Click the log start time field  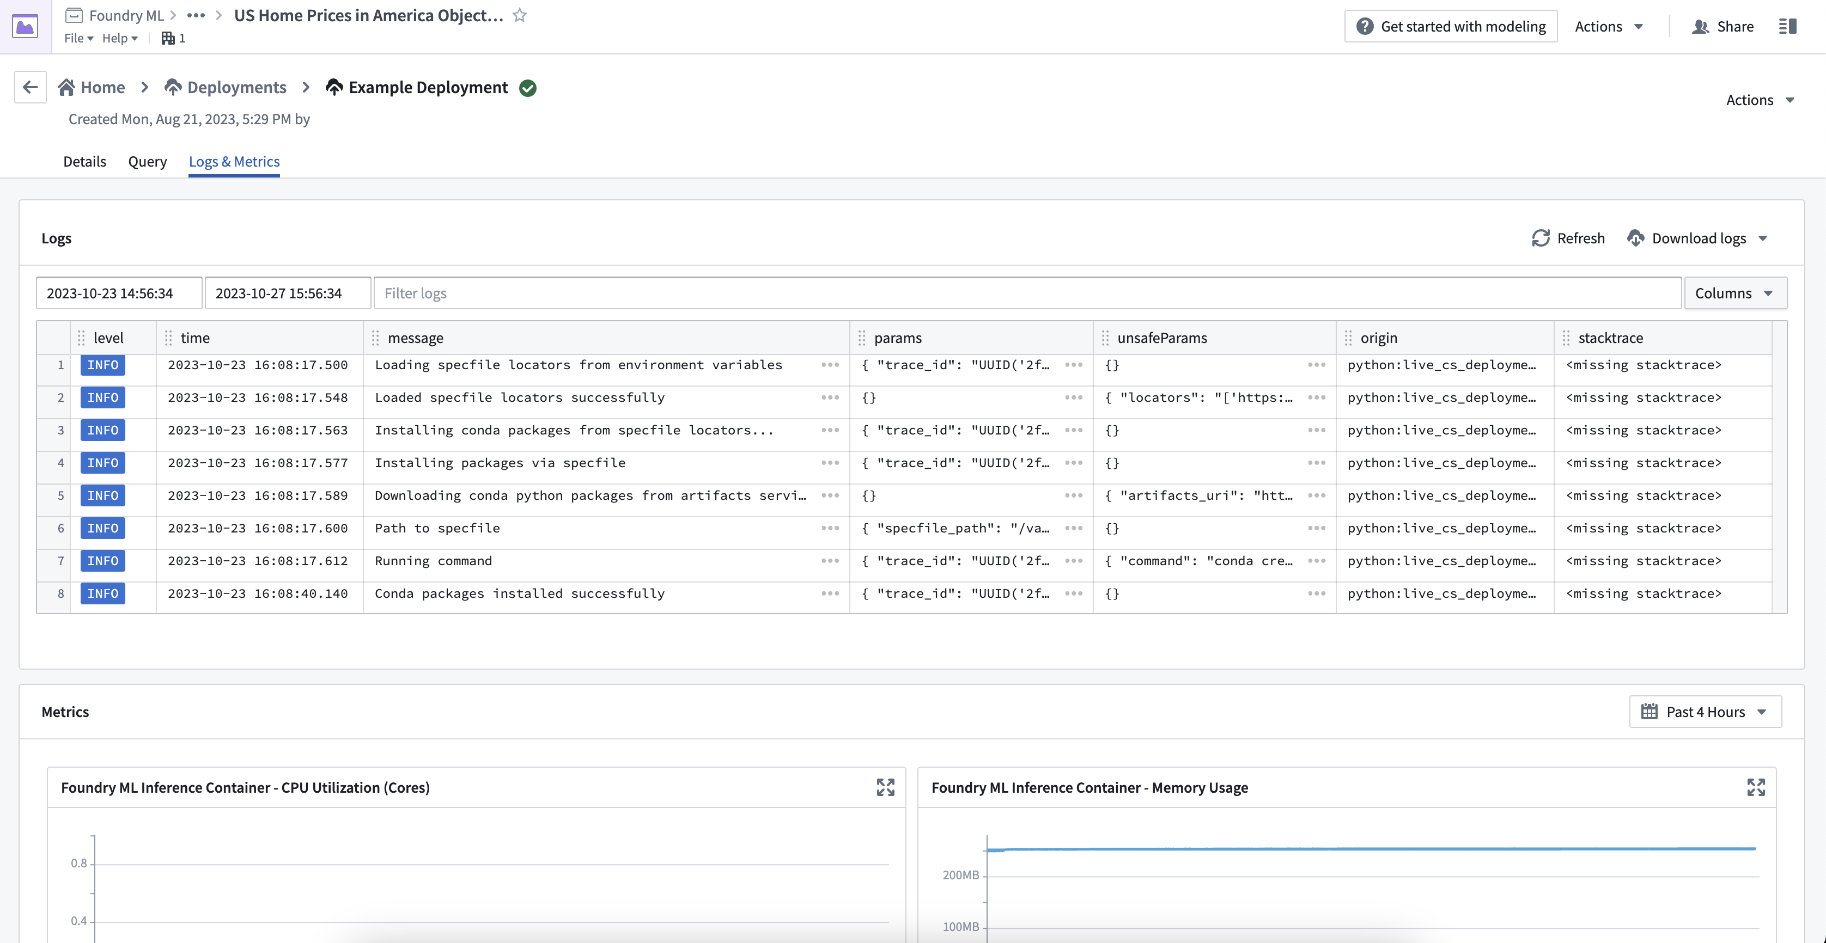pos(119,293)
